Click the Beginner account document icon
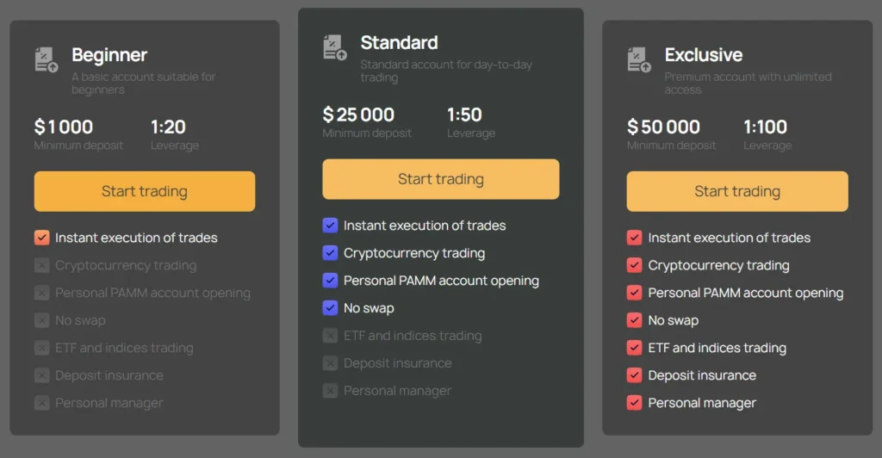This screenshot has height=458, width=882. [46, 59]
